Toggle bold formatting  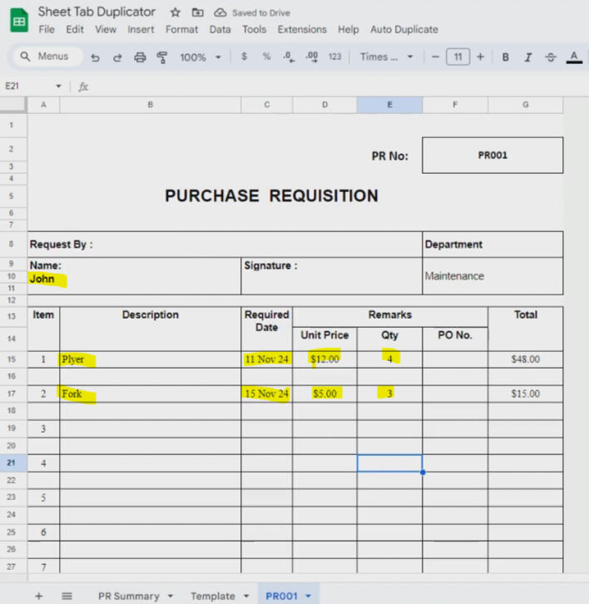point(505,57)
